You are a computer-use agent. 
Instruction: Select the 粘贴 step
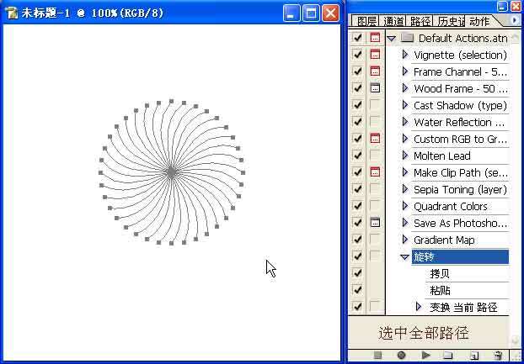441,290
